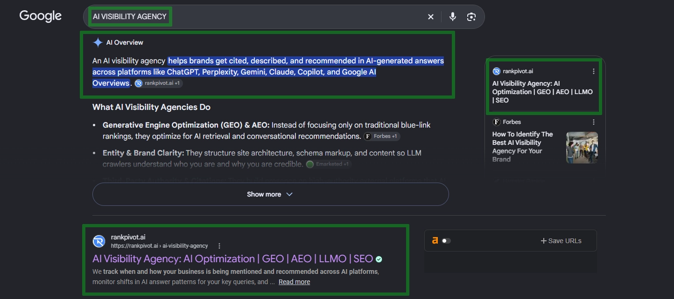Click the 'AI Overview' label
674x299 pixels.
point(125,42)
